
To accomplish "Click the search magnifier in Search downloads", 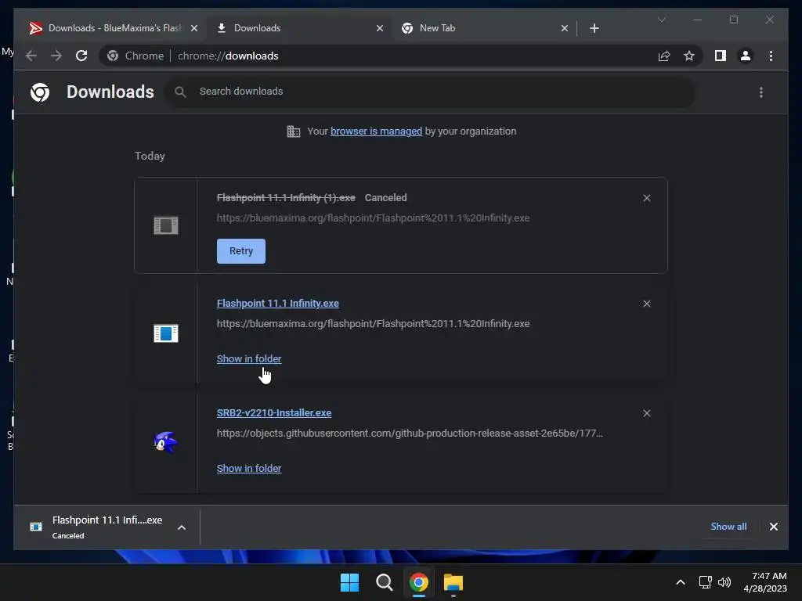I will (180, 92).
